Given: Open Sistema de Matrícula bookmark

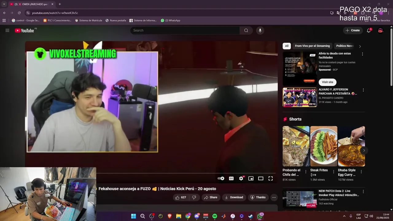Looking at the screenshot, I should coord(88,21).
